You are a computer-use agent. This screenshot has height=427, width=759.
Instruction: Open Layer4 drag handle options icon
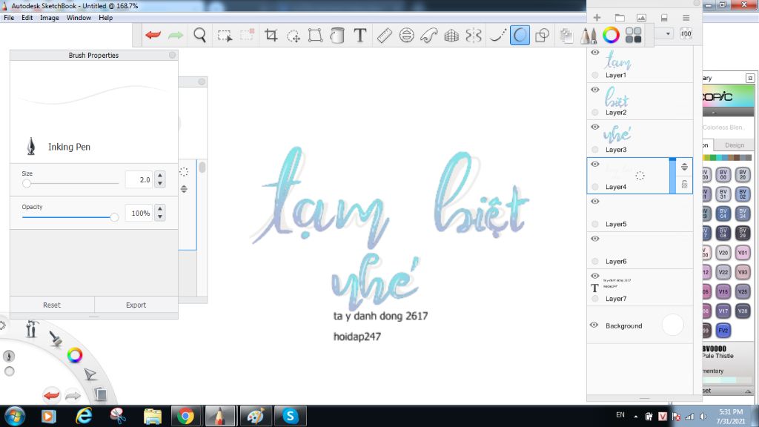click(684, 167)
